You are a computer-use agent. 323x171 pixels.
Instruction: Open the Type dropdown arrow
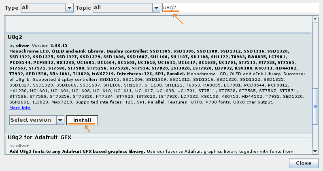(70, 8)
